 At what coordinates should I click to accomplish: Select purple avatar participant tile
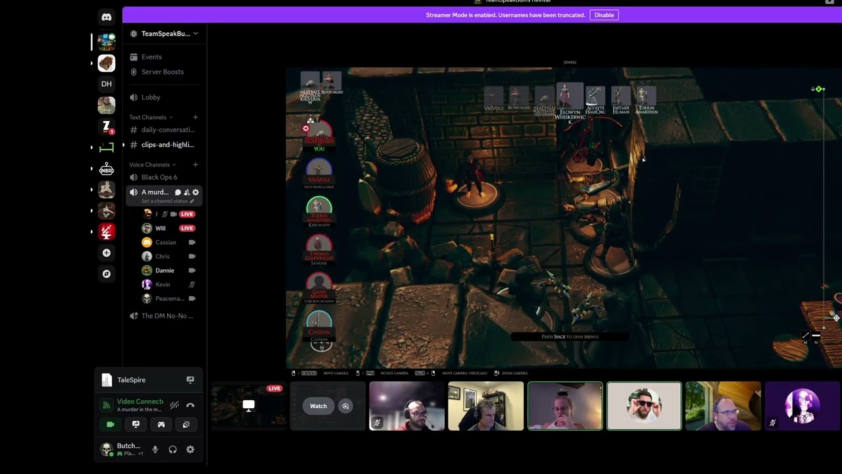tap(802, 406)
